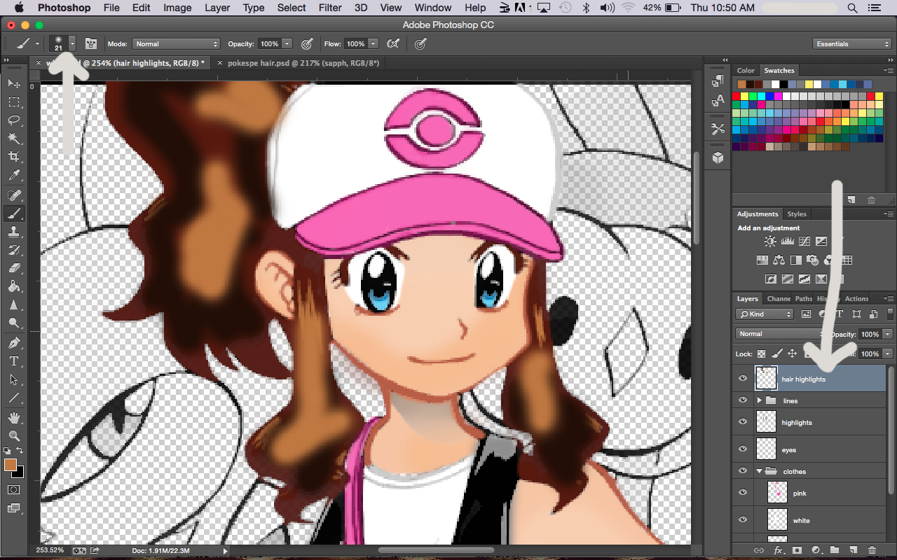The image size is (897, 560).
Task: Add a Levels adjustment
Action: pyautogui.click(x=787, y=241)
